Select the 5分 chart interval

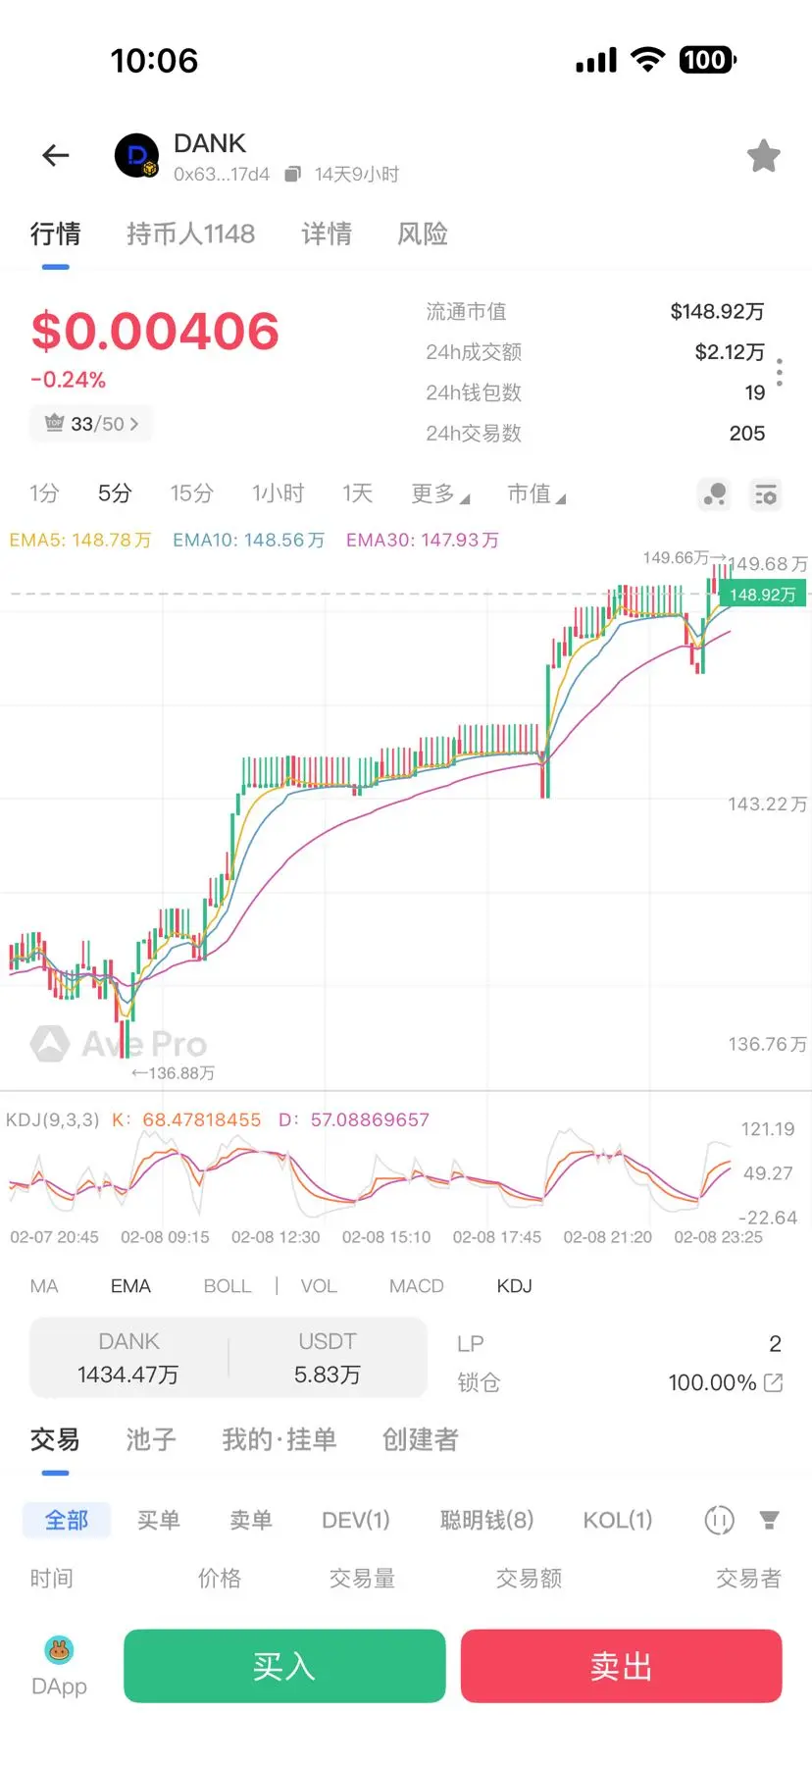115,493
